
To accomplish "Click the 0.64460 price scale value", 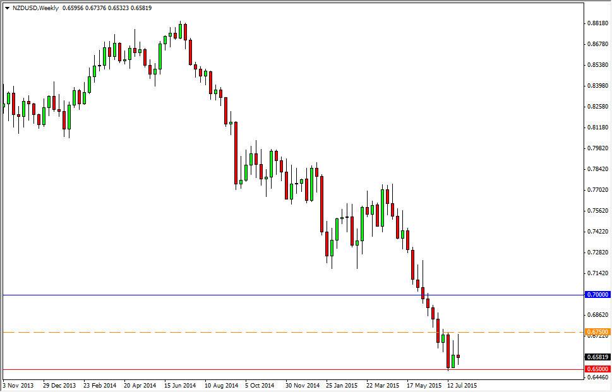I will [x=597, y=377].
